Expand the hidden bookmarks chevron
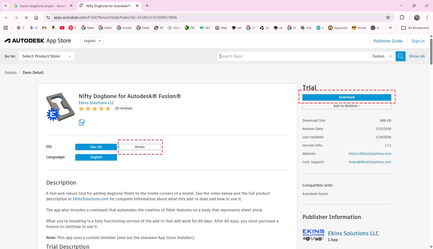Viewport: 433px width, 249px height. (x=390, y=28)
